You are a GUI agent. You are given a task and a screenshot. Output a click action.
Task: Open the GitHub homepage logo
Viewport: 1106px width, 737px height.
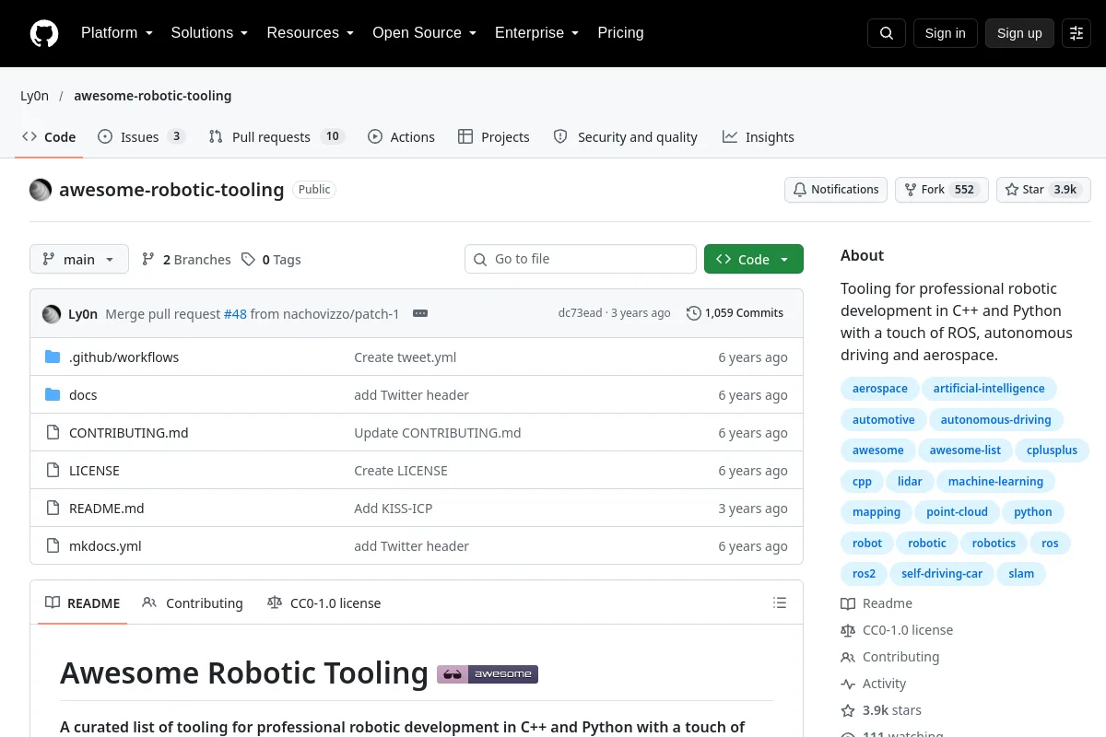44,33
